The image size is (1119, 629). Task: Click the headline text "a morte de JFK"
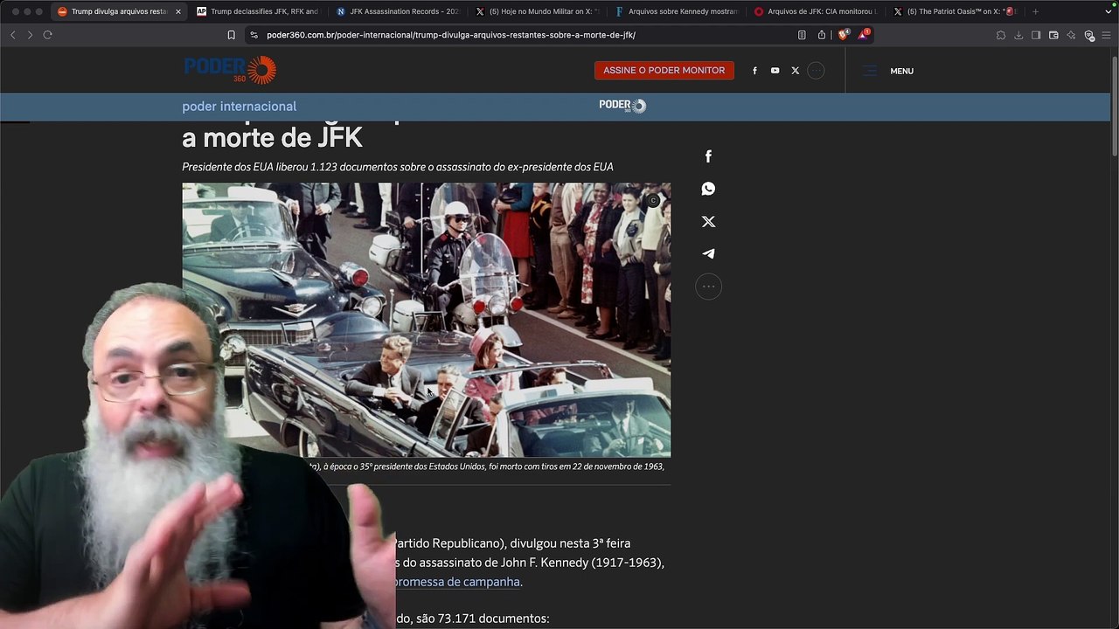272,138
